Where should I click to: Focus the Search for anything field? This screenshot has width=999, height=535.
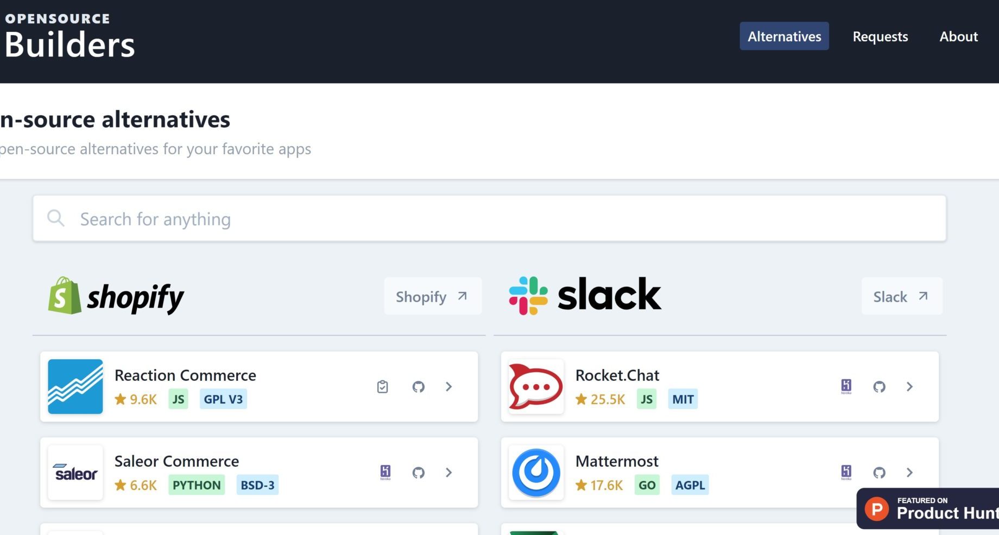coord(489,219)
